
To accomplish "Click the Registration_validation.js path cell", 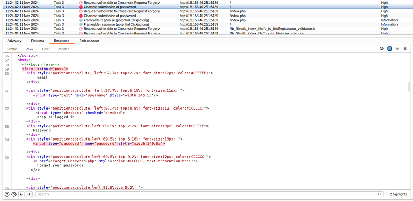I will point(273,29).
